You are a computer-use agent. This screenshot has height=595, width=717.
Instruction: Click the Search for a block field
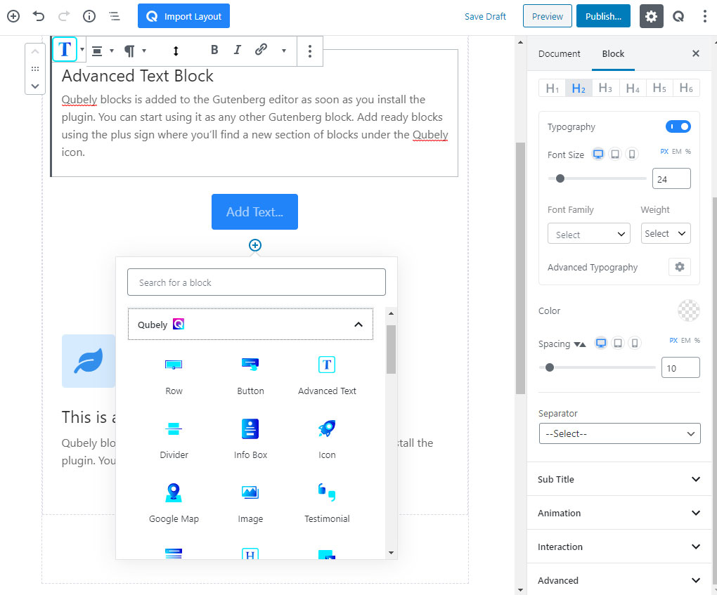click(256, 282)
